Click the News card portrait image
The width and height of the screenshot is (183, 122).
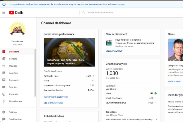[x=175, y=50]
